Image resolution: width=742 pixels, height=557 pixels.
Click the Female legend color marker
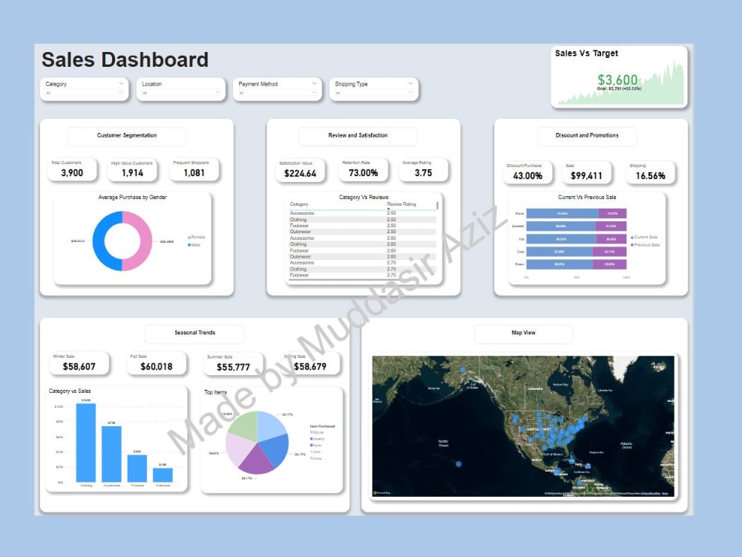(x=189, y=238)
